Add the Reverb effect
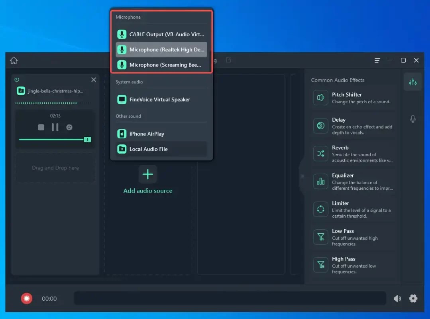Viewport: 430px width, 319px height. tap(353, 154)
